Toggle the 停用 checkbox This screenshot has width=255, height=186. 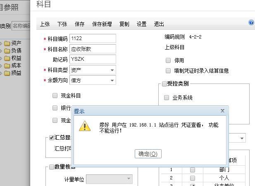168,60
